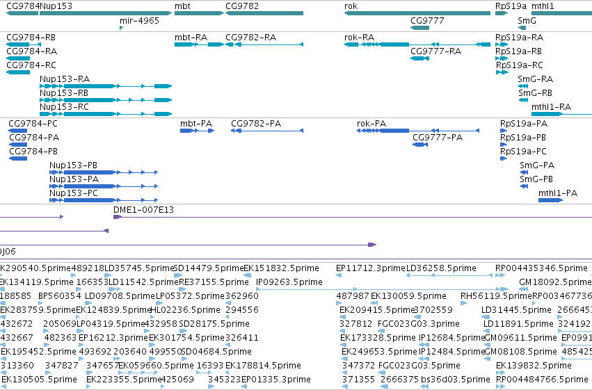Select EST EK173328.5prime

click(343, 345)
